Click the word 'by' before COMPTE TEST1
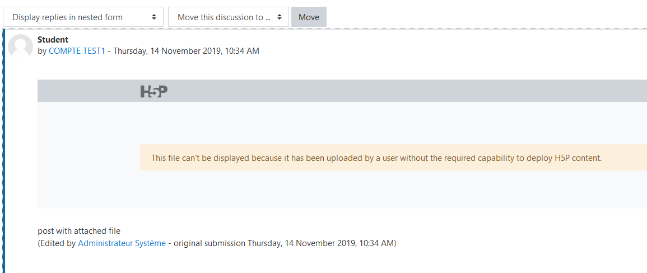This screenshot has width=647, height=273. 42,51
